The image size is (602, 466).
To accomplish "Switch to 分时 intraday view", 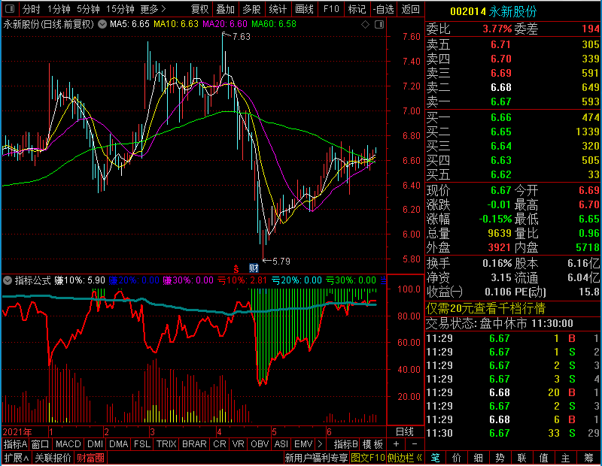I will coord(31,9).
